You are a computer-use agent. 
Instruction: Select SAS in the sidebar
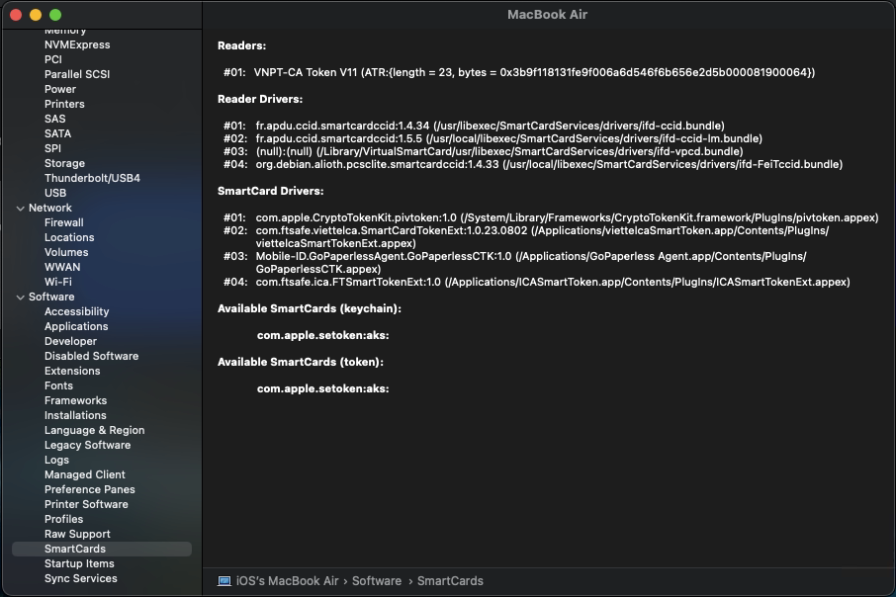pos(54,119)
